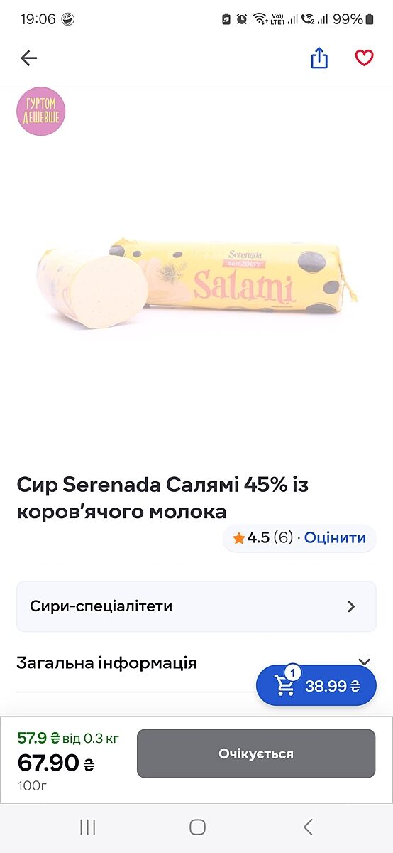
Task: Click the Оцінити link
Action: [336, 538]
